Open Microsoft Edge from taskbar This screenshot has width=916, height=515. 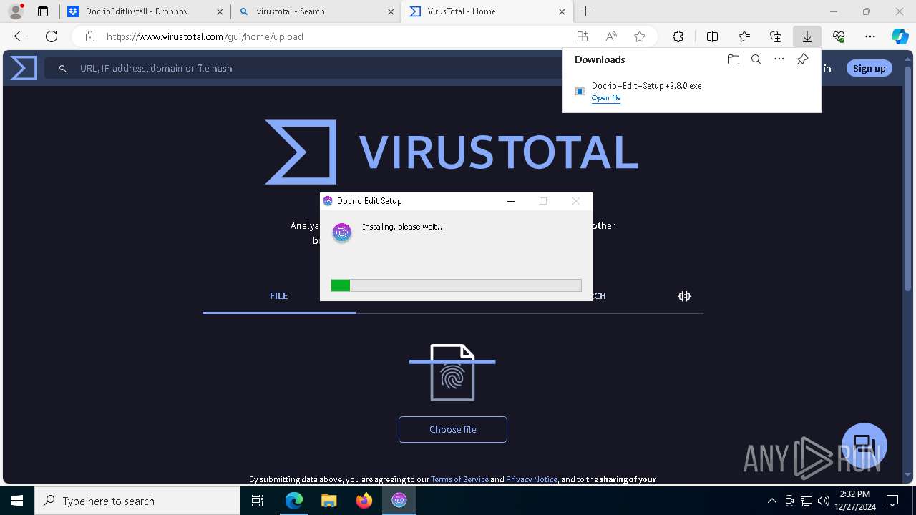click(x=293, y=501)
